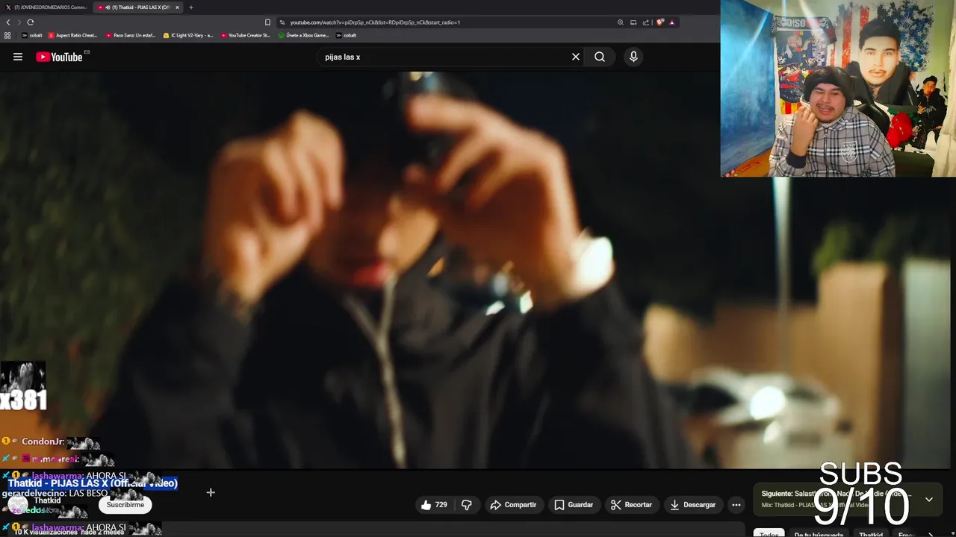Open the Únete a Xbox Game bookmark
The width and height of the screenshot is (956, 537).
304,35
